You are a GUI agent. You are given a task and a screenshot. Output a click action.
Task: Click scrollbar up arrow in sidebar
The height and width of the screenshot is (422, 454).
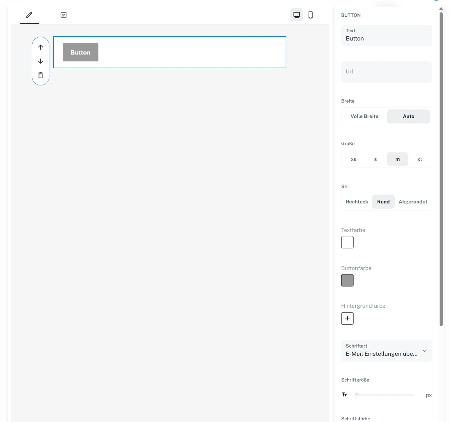pyautogui.click(x=441, y=9)
